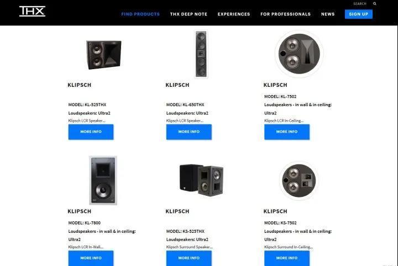This screenshot has height=266, width=398.
Task: Click the search magnifier icon
Action: point(375,3)
